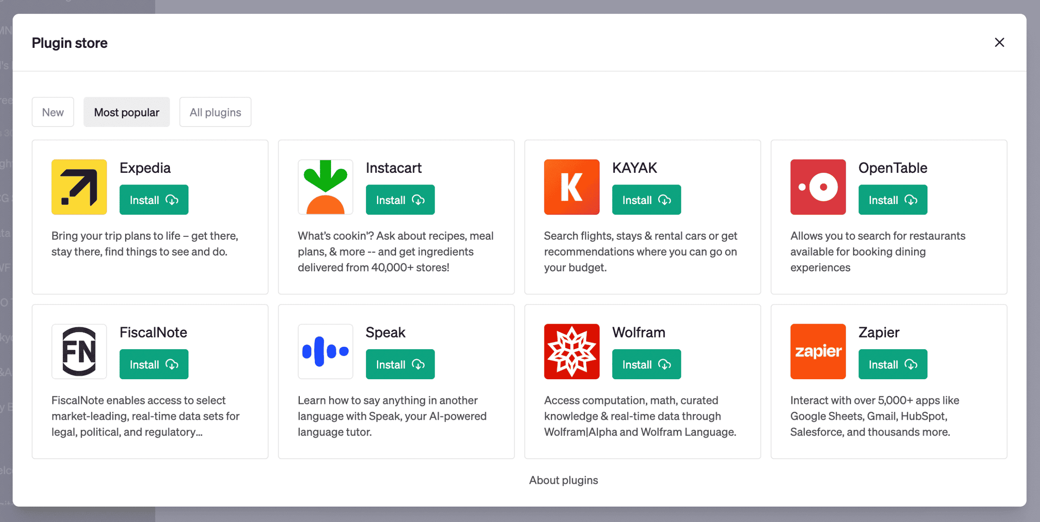
Task: Install the Zapier plugin
Action: 893,364
